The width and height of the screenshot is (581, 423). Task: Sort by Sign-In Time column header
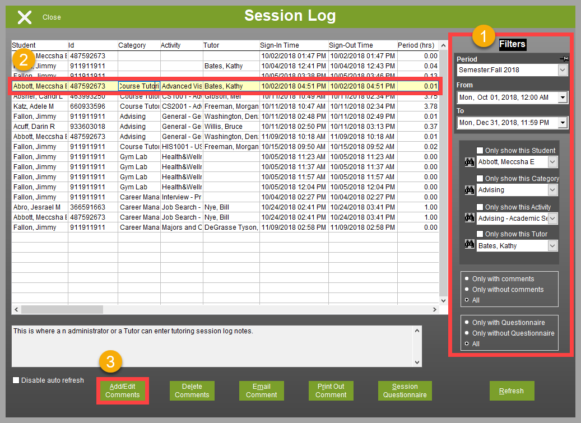294,45
